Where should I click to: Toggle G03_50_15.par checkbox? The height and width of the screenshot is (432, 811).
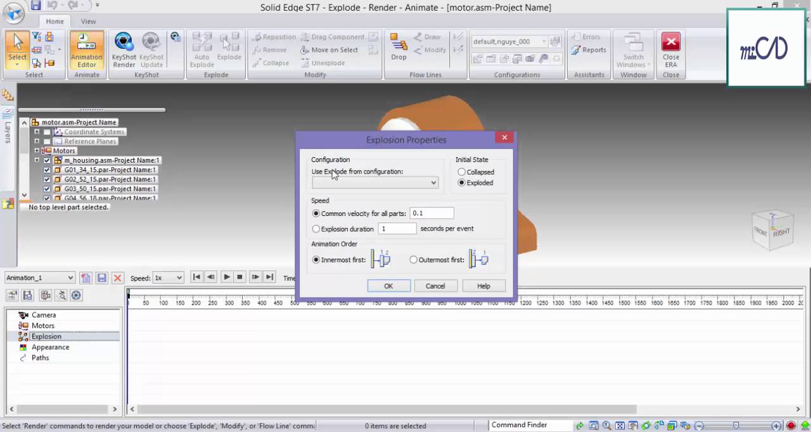point(47,189)
